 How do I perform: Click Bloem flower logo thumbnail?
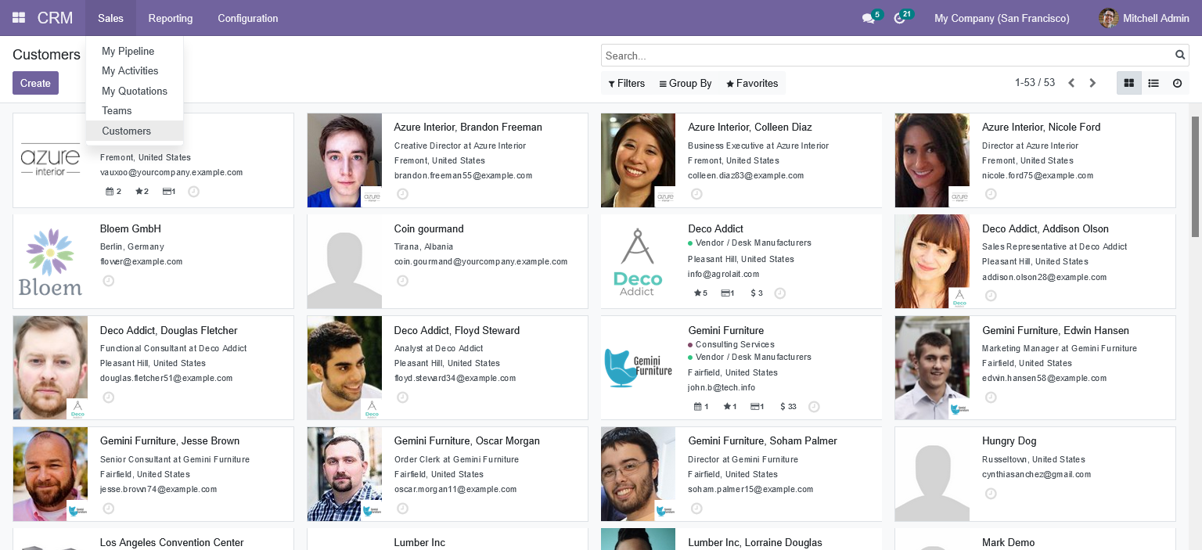click(50, 261)
